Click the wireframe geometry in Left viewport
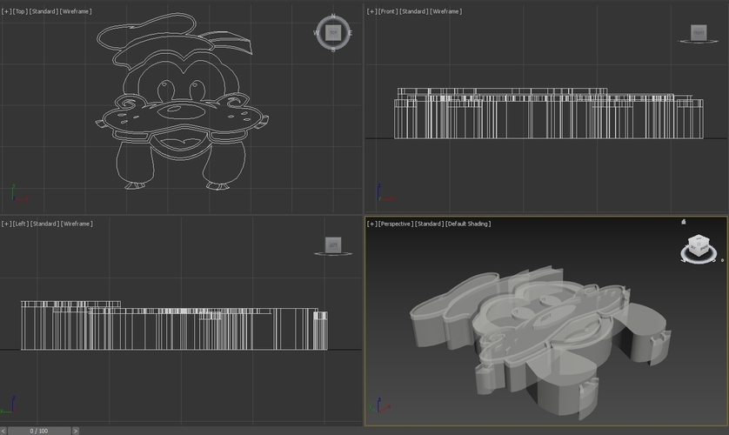 coord(174,326)
